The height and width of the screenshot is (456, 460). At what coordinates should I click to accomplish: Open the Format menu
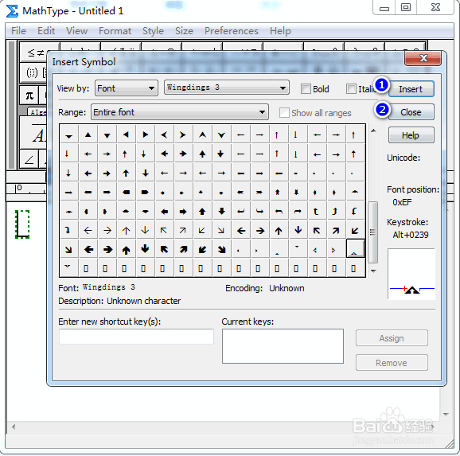pyautogui.click(x=115, y=31)
